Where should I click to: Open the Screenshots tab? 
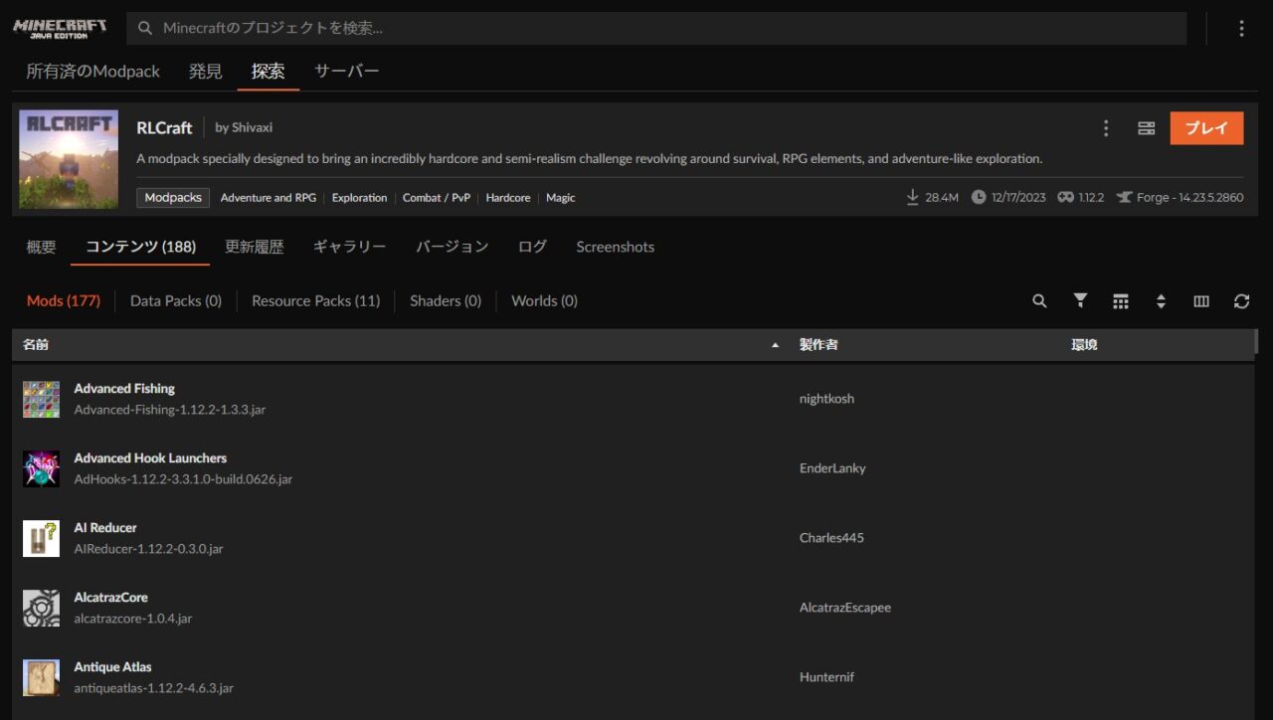click(615, 247)
